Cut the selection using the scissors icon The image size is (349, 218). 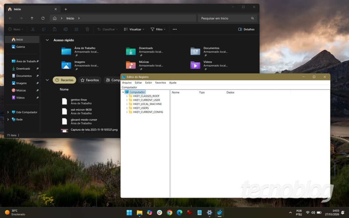(x=33, y=29)
